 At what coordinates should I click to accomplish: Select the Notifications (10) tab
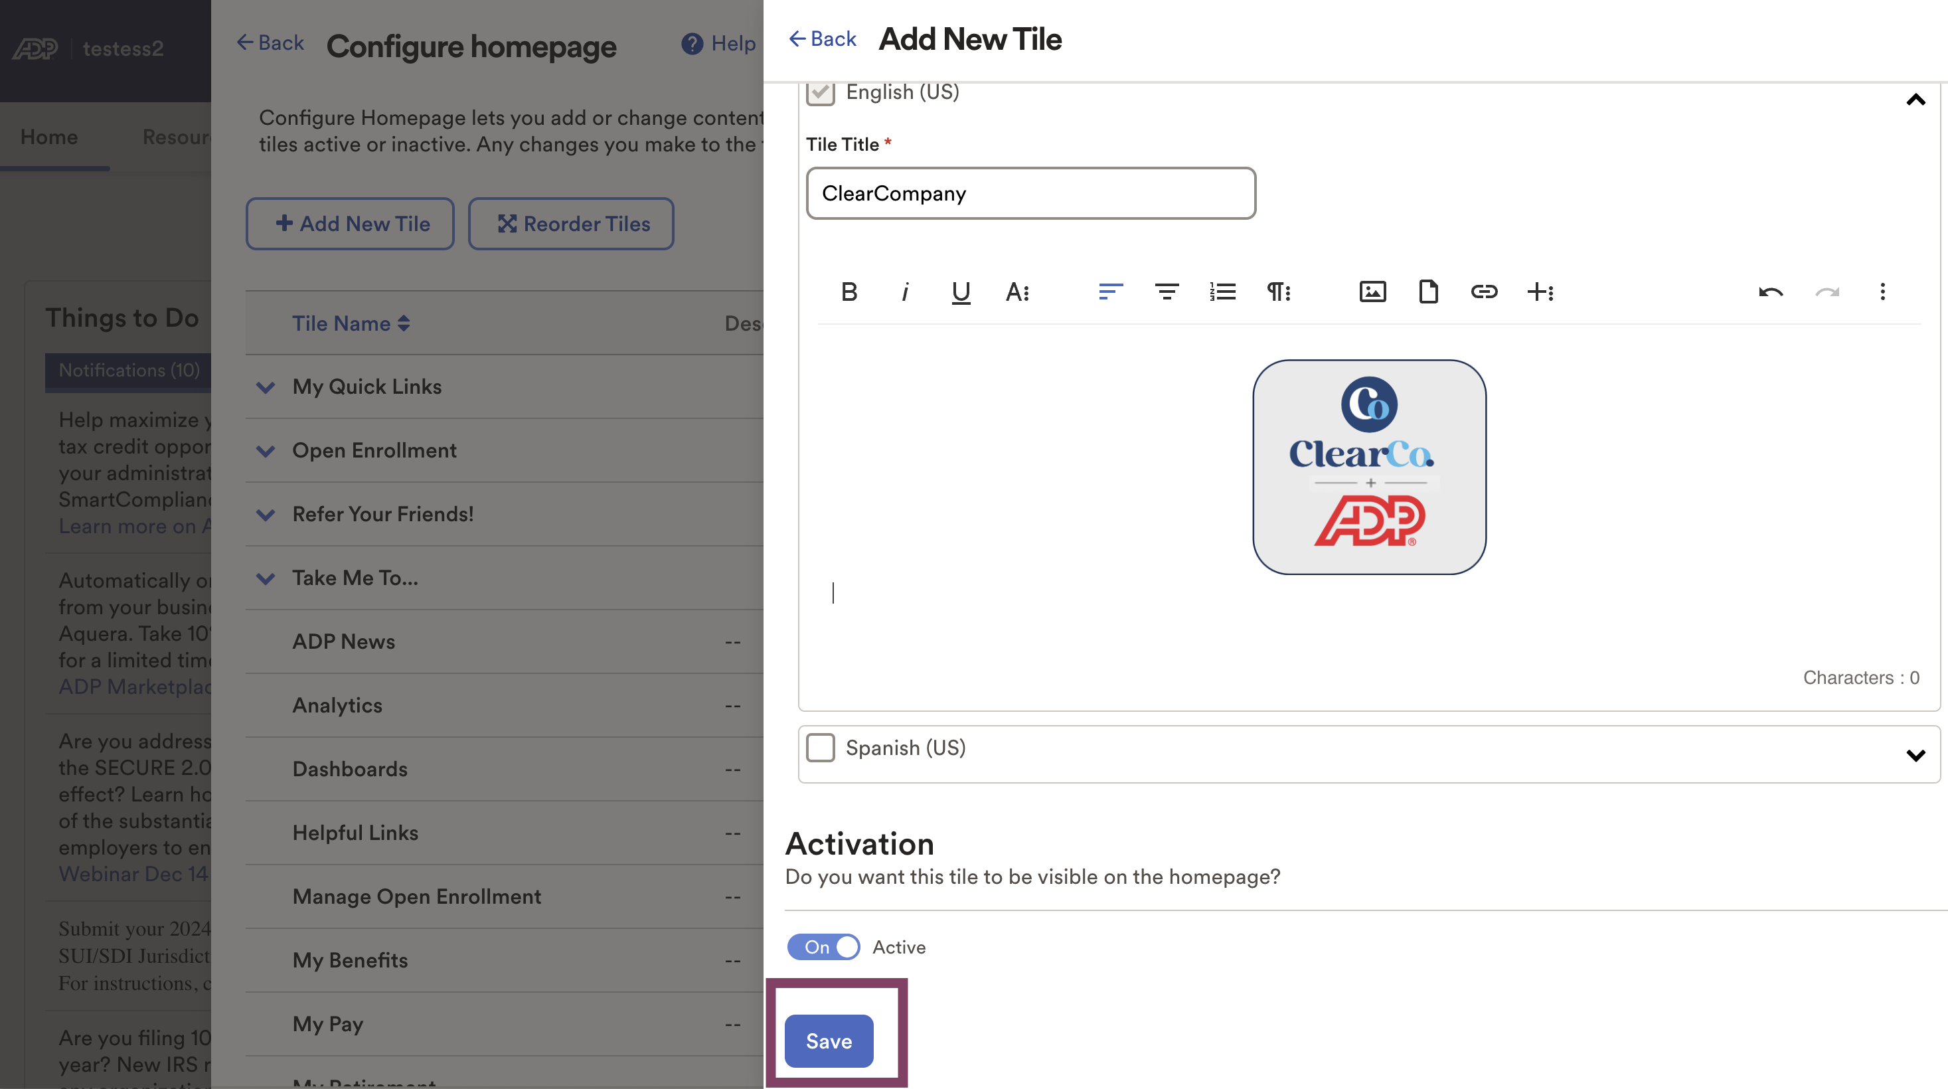pos(129,371)
